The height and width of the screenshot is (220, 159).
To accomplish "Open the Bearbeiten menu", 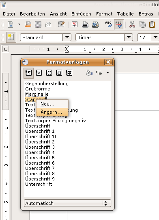I will coord(32,14).
